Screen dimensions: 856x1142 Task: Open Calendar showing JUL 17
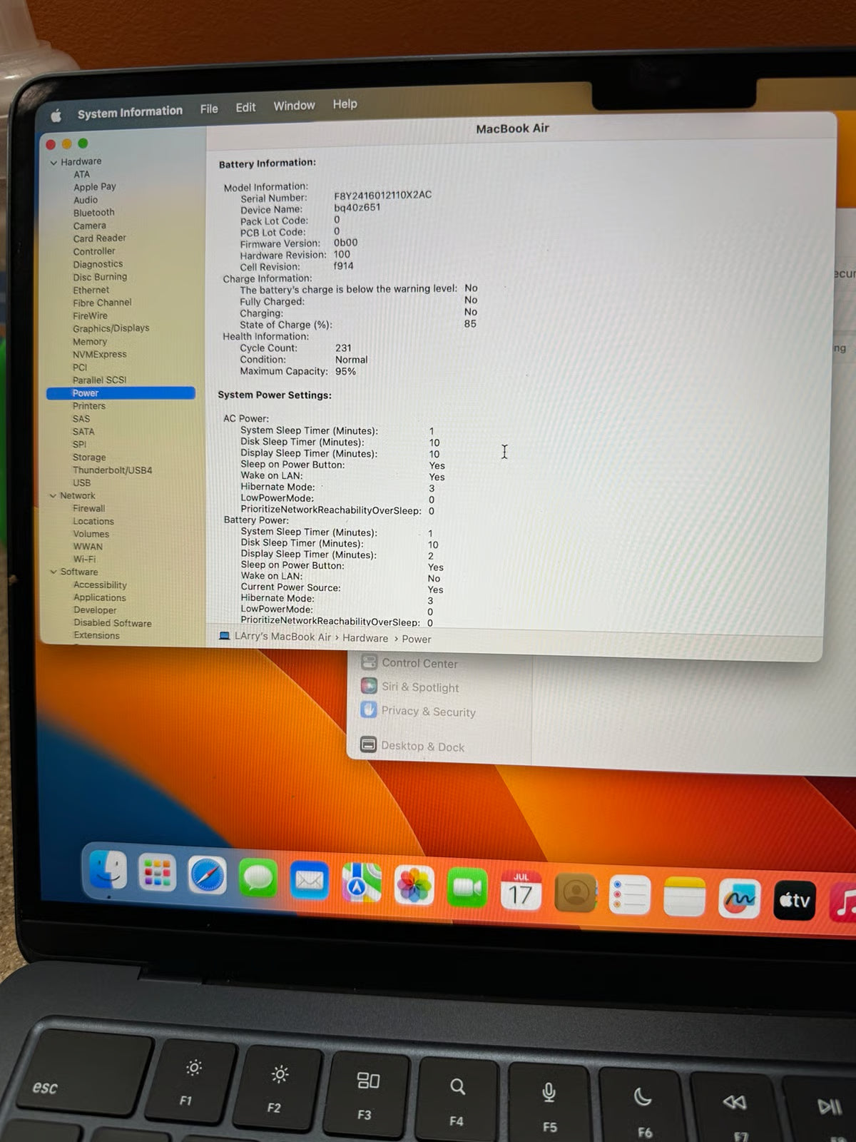521,891
